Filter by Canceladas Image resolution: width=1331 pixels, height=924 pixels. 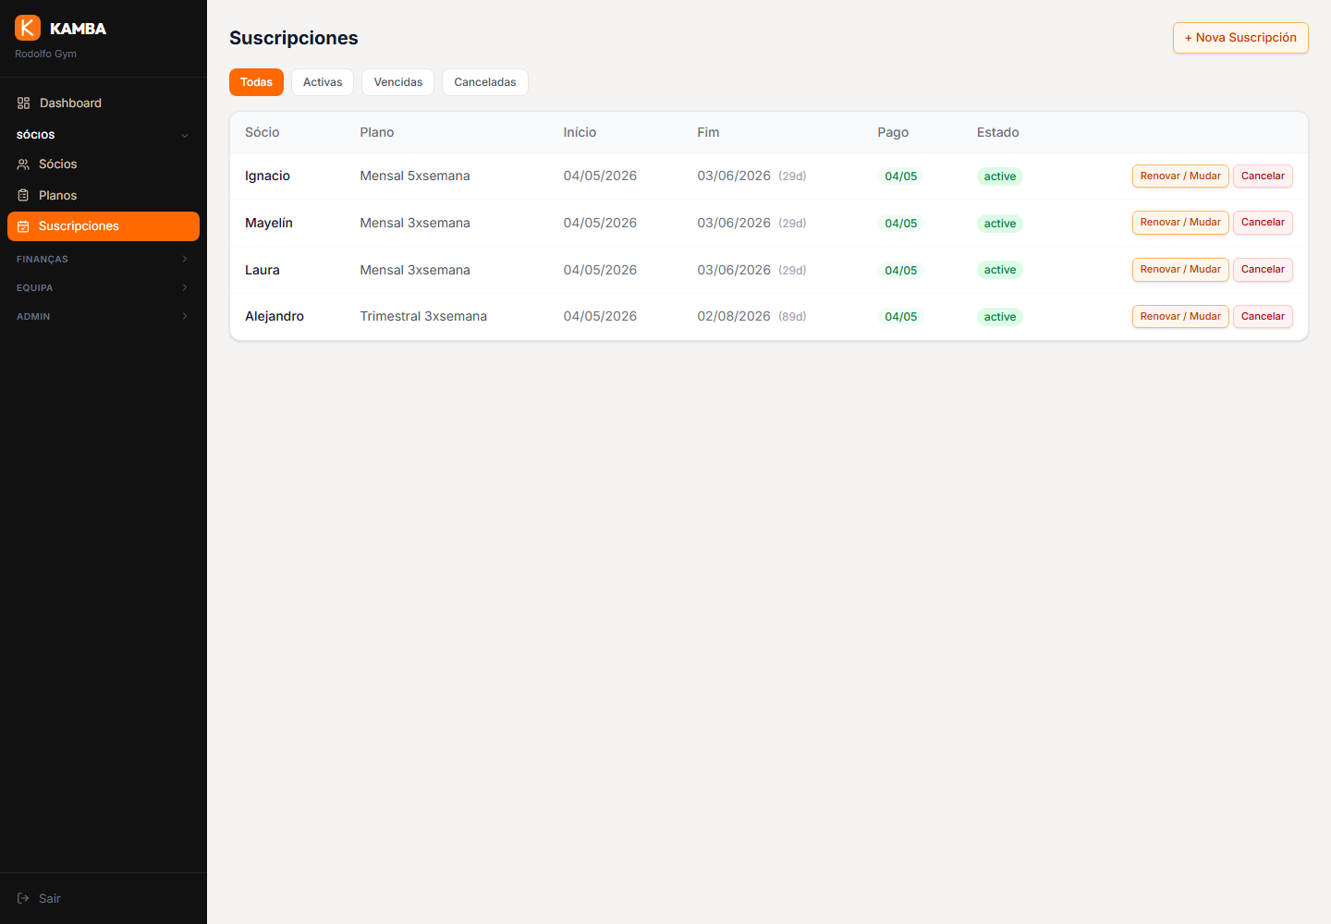[485, 82]
